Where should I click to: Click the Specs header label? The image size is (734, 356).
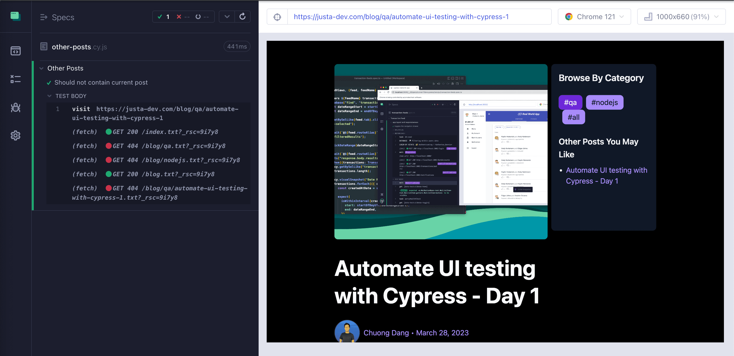63,17
